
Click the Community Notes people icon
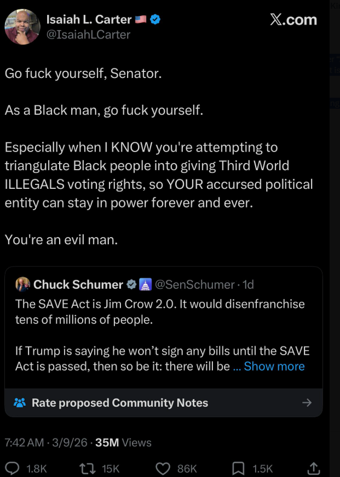coord(20,403)
